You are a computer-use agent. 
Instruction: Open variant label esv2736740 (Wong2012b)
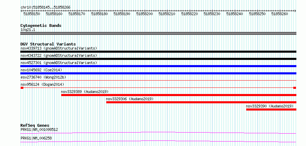(x=43, y=77)
